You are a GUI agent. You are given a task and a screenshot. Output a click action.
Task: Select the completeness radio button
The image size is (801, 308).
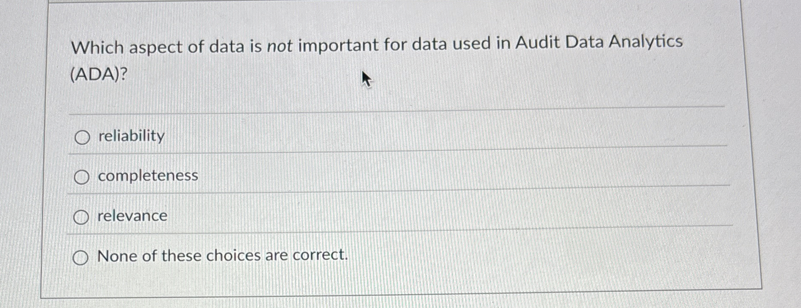pyautogui.click(x=82, y=176)
